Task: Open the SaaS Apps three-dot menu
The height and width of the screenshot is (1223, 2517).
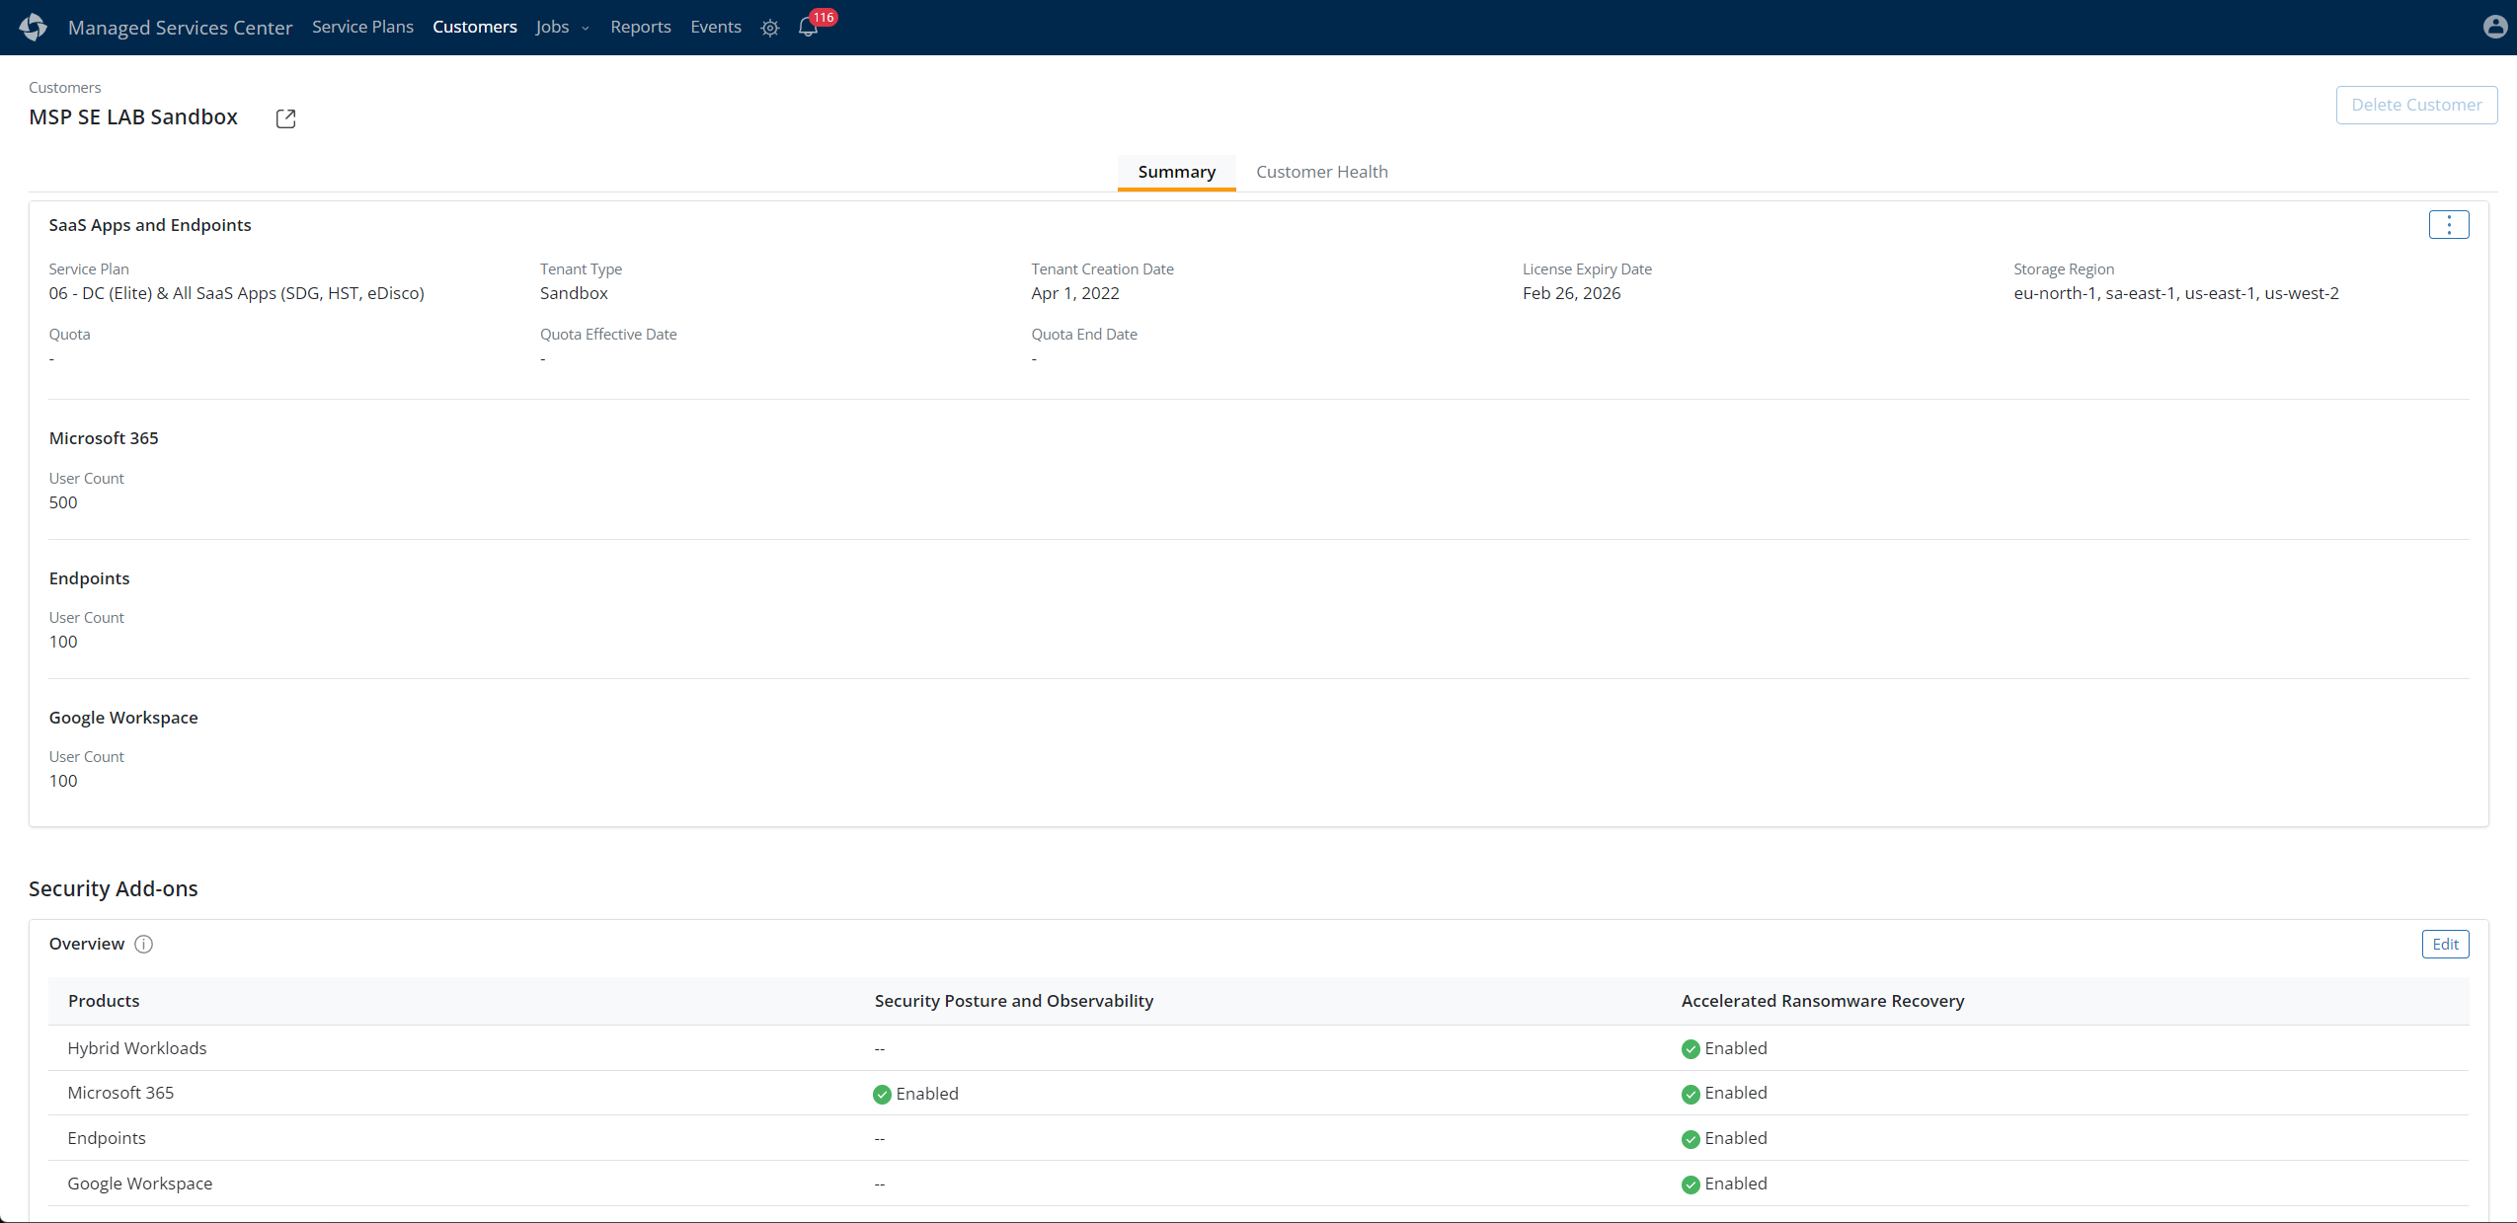Action: pyautogui.click(x=2448, y=225)
